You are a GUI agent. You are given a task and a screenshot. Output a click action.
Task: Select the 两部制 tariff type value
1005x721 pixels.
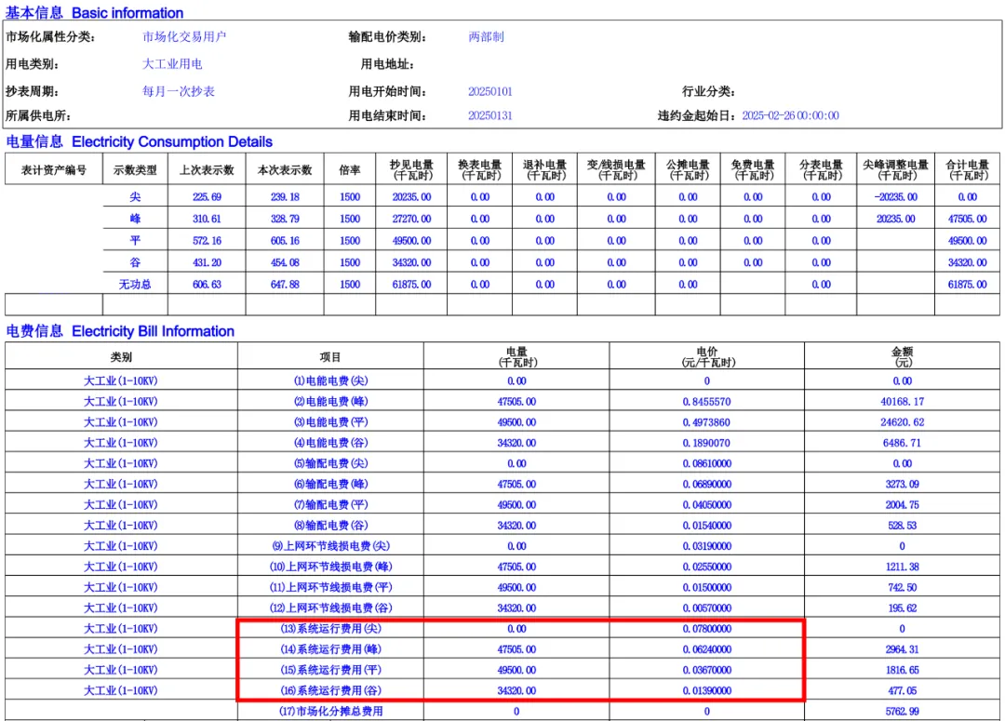click(486, 37)
